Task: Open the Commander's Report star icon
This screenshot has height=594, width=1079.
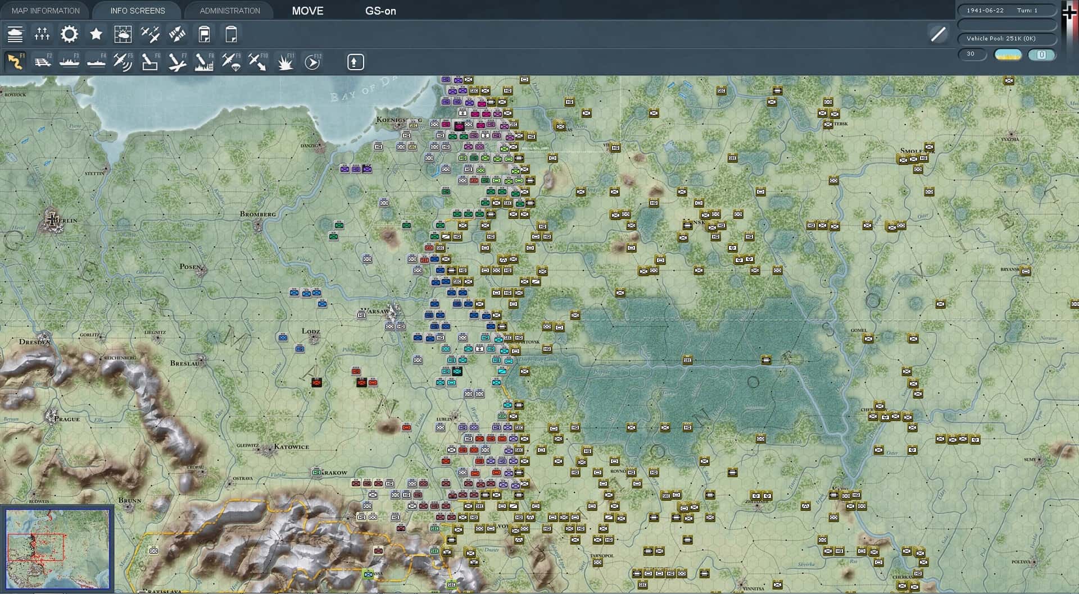Action: click(x=96, y=34)
